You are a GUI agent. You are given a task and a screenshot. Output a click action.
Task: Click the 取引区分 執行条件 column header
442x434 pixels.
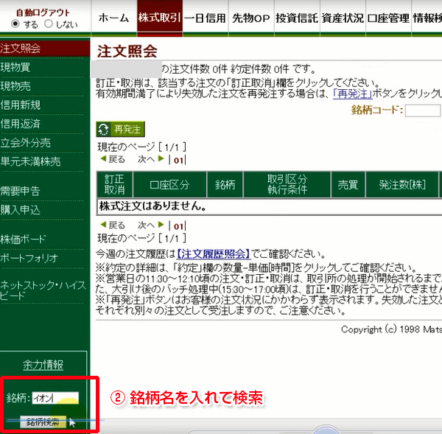pyautogui.click(x=287, y=184)
